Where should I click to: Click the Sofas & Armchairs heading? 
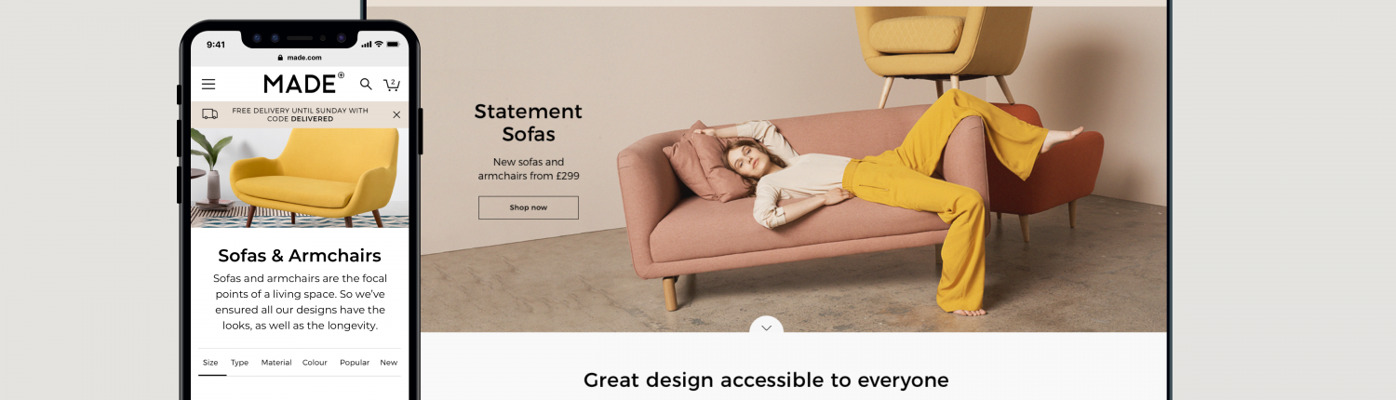click(x=300, y=256)
